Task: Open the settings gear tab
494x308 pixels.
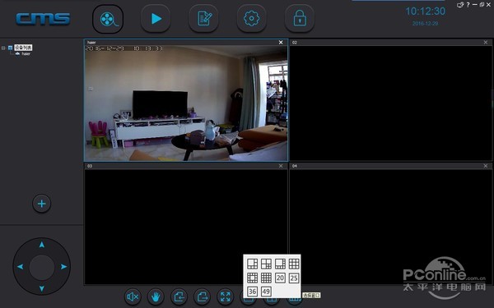Action: [x=251, y=19]
